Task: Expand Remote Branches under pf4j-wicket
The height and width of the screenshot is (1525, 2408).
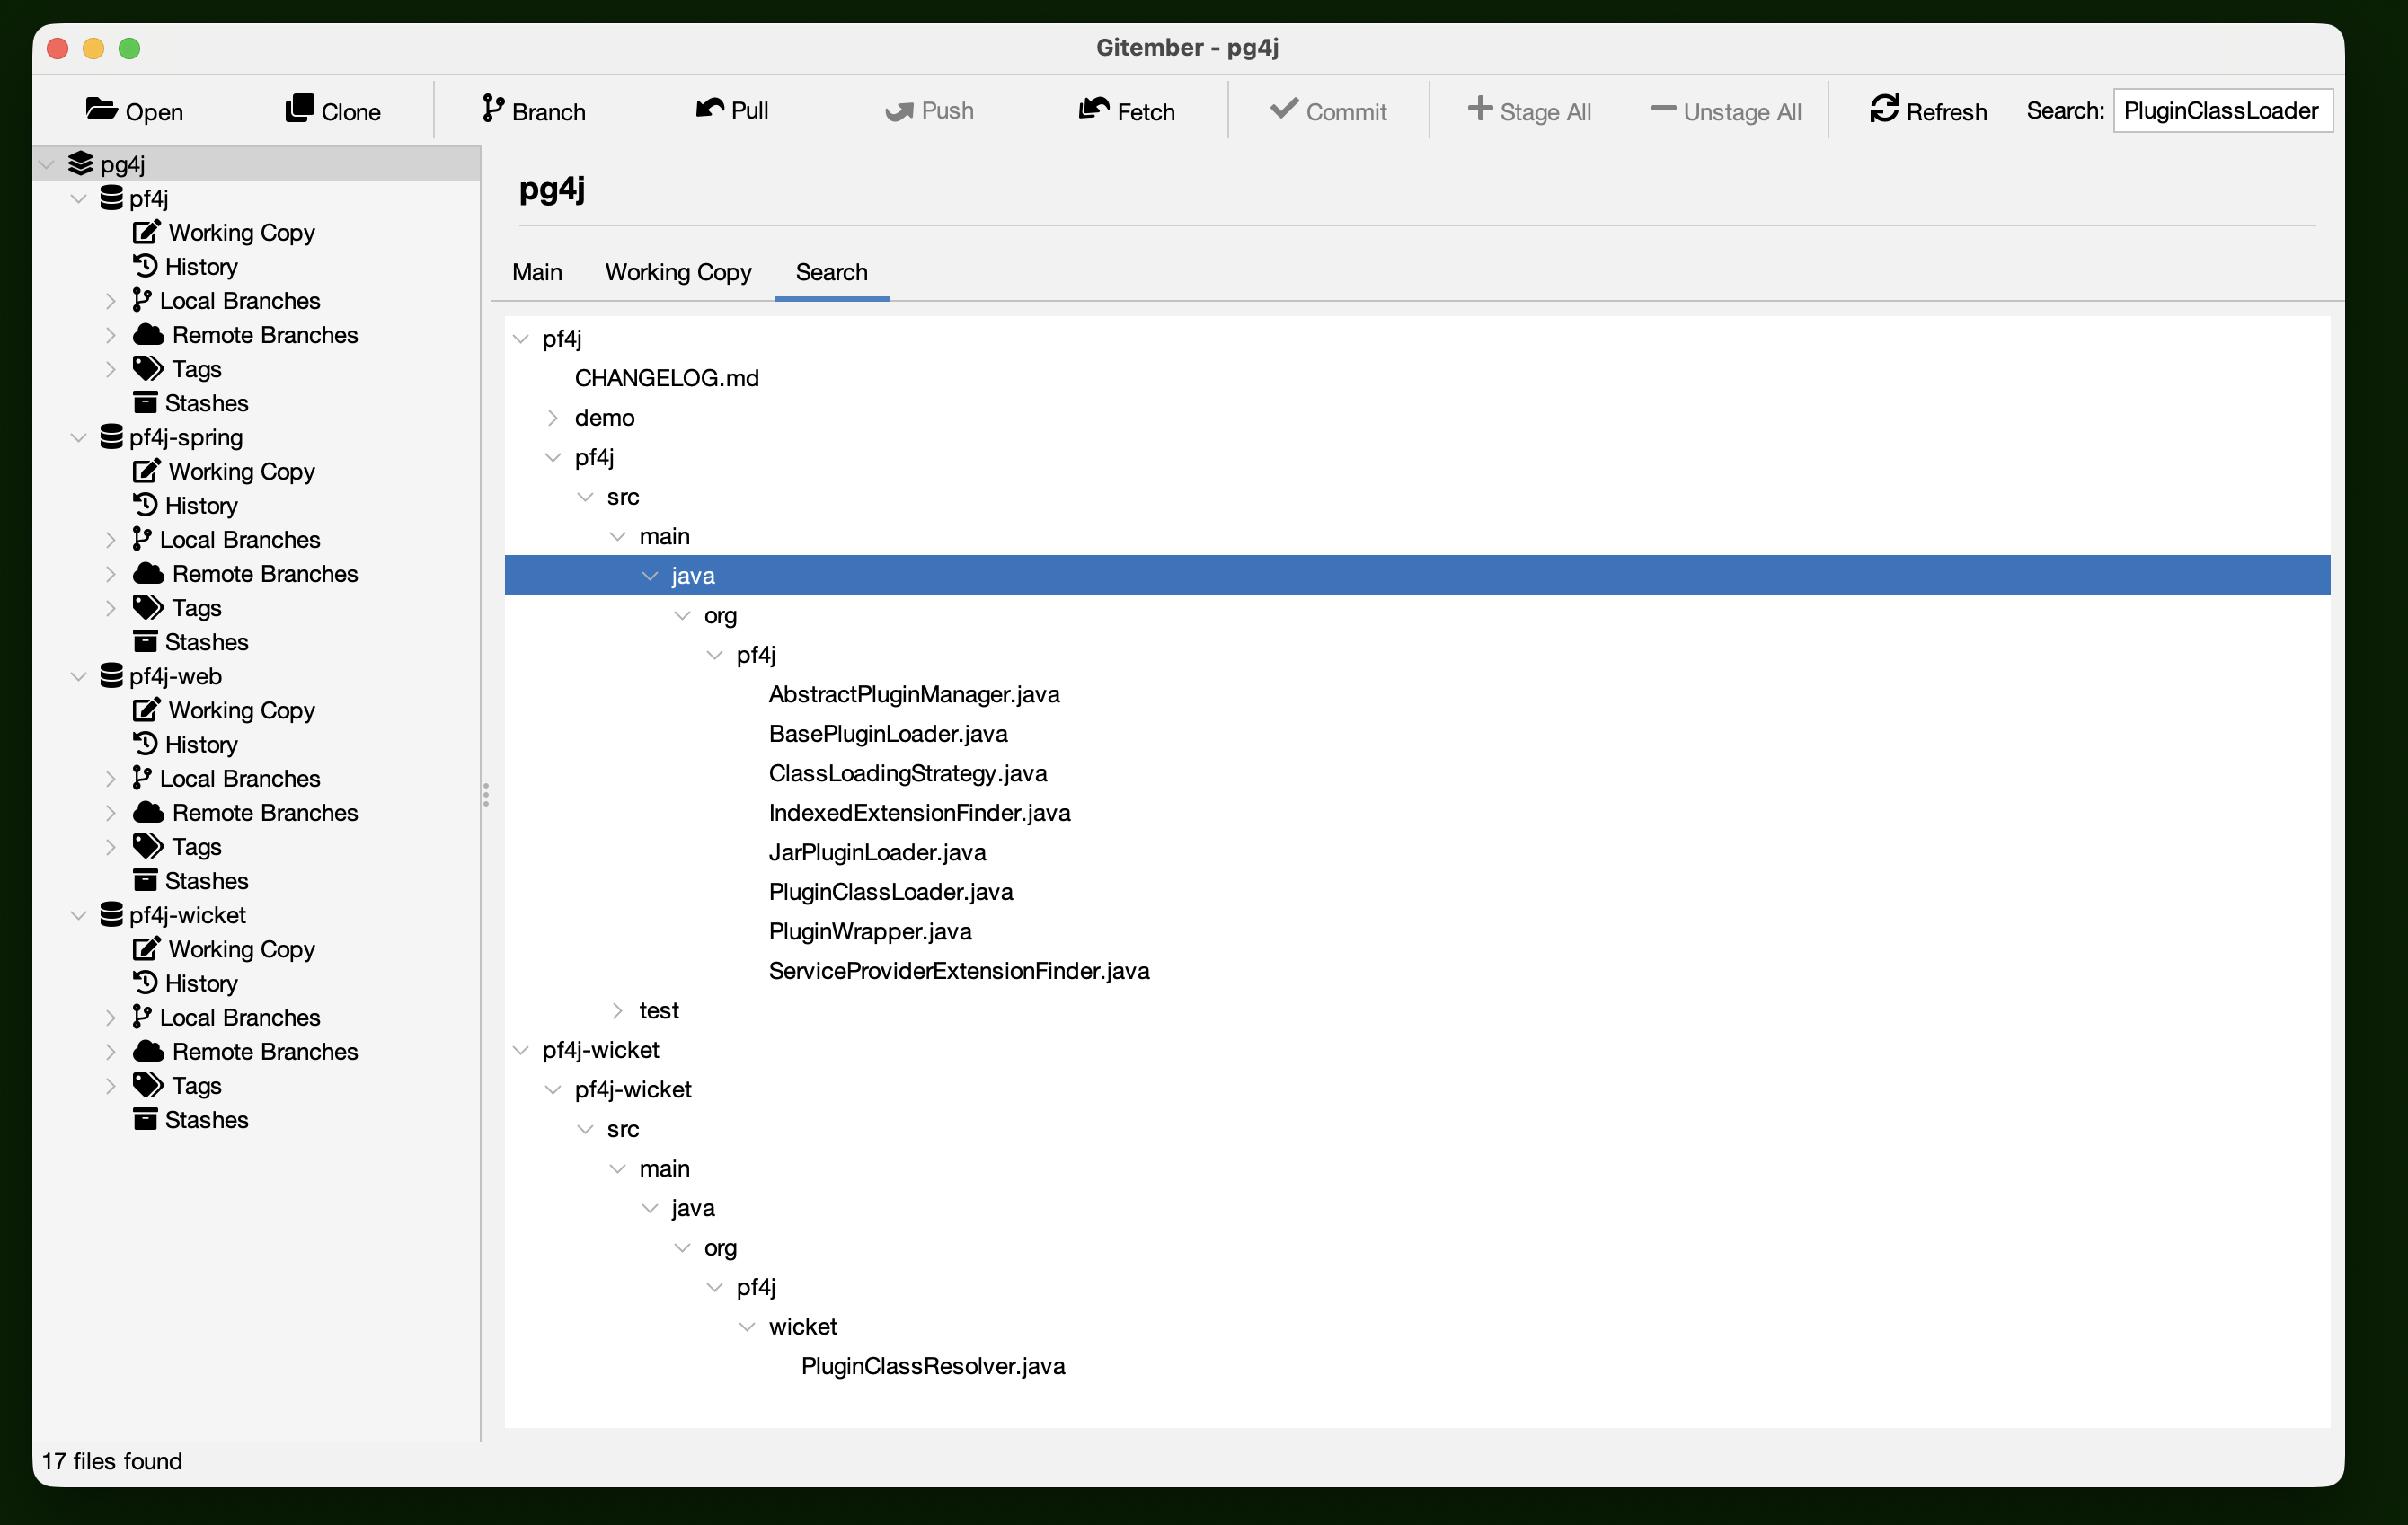Action: pos(111,1052)
